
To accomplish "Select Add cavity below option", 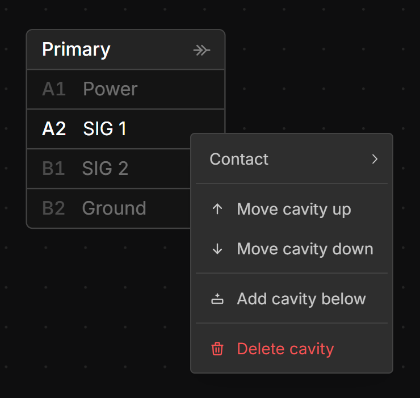I will tap(301, 299).
